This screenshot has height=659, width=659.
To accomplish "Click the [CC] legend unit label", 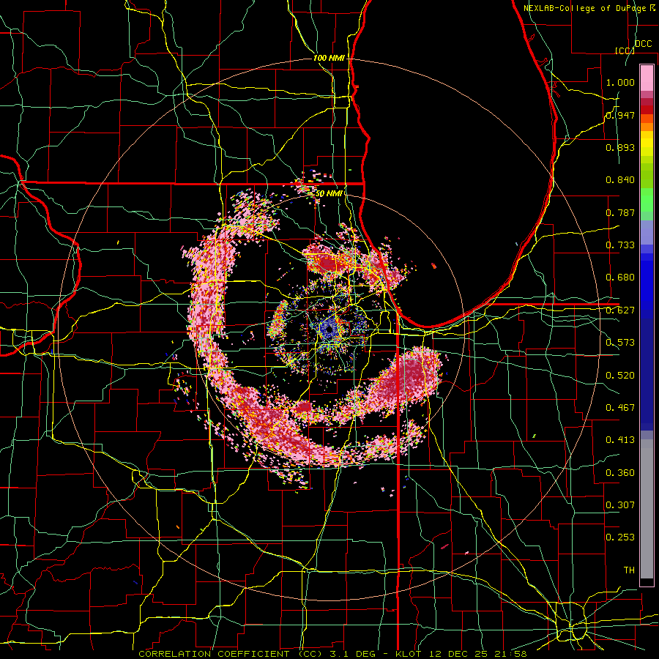I will (625, 51).
